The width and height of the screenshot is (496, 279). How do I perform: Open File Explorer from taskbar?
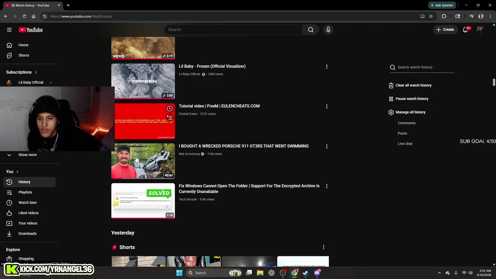[260, 273]
